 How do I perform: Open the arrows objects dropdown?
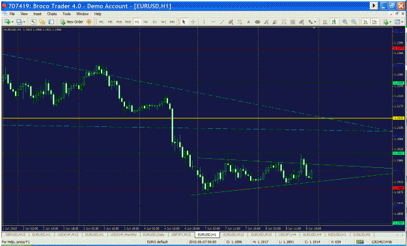click(315, 22)
